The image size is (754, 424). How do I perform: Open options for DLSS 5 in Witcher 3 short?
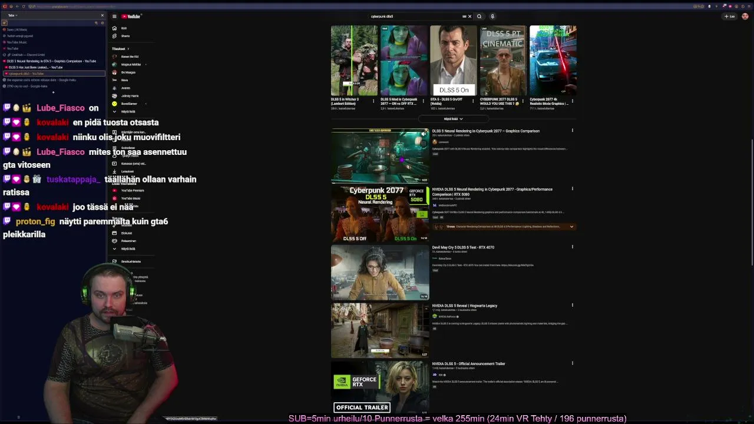tap(373, 101)
